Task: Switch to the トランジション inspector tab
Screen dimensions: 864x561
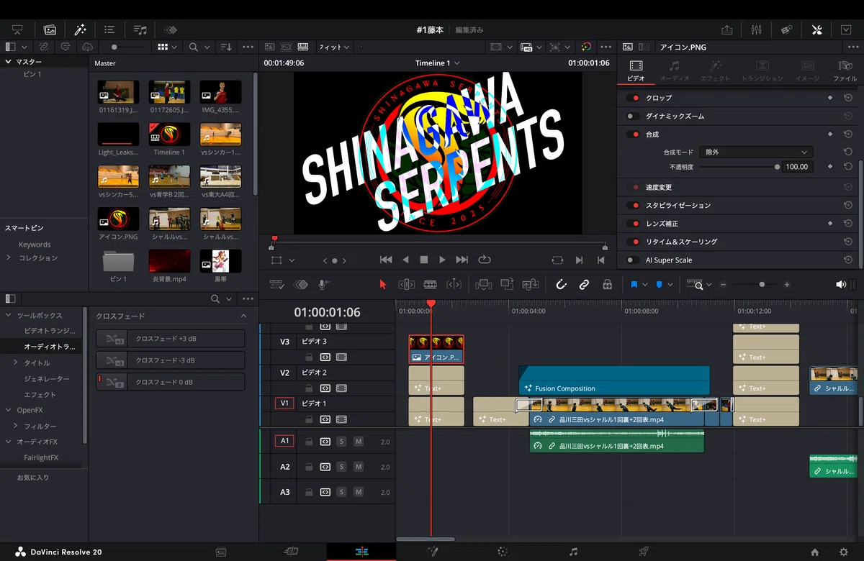Action: [762, 70]
